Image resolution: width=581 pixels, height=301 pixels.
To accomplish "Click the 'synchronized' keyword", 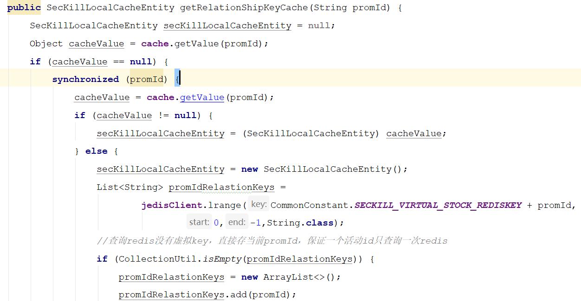I will pos(85,79).
